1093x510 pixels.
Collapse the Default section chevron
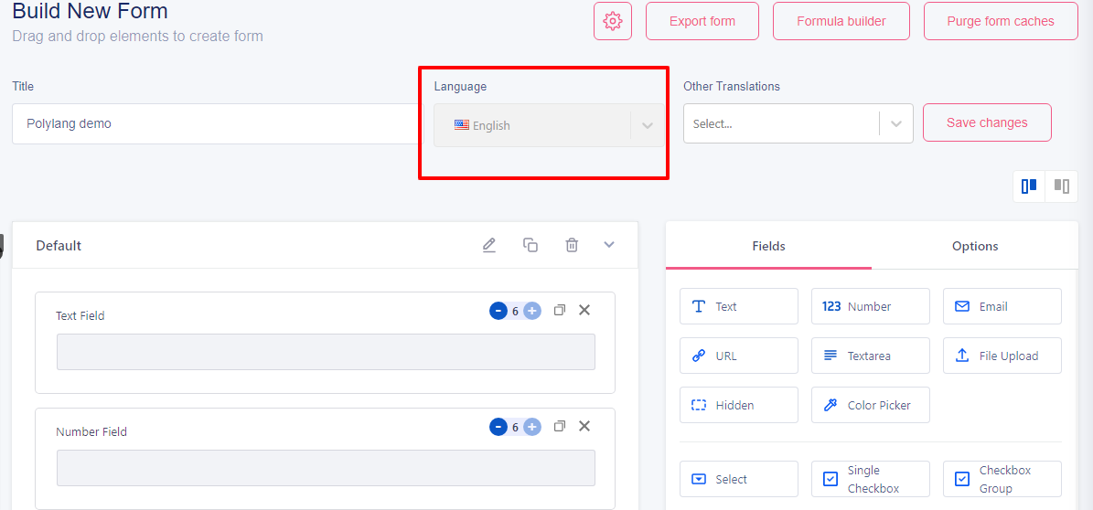click(x=609, y=245)
